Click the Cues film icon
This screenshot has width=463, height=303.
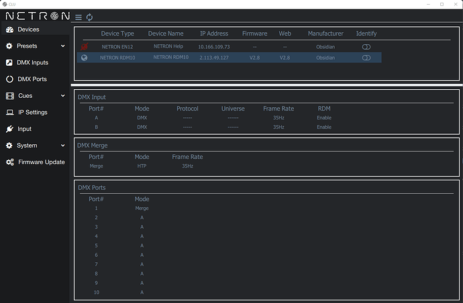(10, 96)
